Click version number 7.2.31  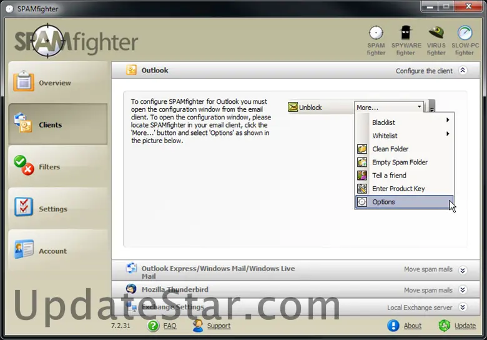point(121,326)
